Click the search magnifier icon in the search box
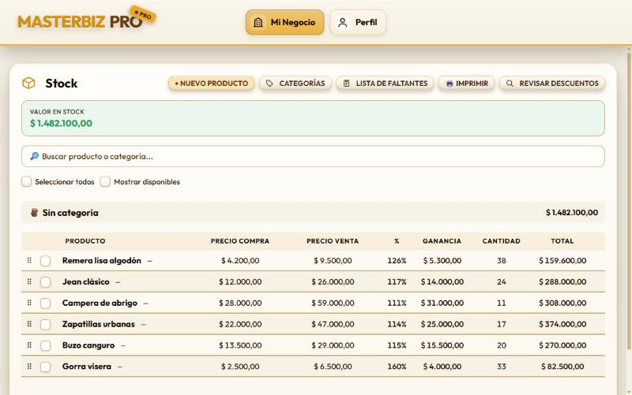This screenshot has height=395, width=632. coord(34,156)
